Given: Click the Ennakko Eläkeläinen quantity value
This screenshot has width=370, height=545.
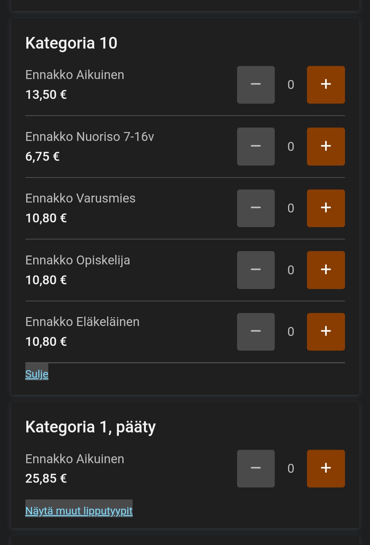Looking at the screenshot, I should 291,332.
